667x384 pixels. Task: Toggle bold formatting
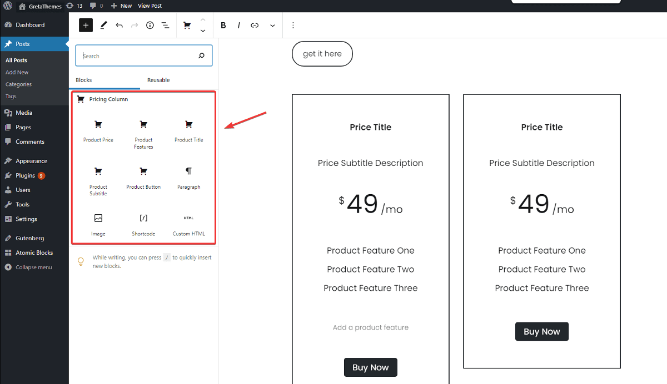(x=223, y=25)
